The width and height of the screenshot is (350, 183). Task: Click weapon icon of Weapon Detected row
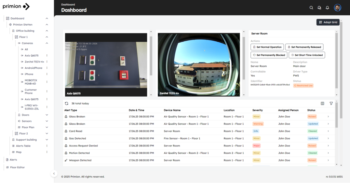(66, 160)
